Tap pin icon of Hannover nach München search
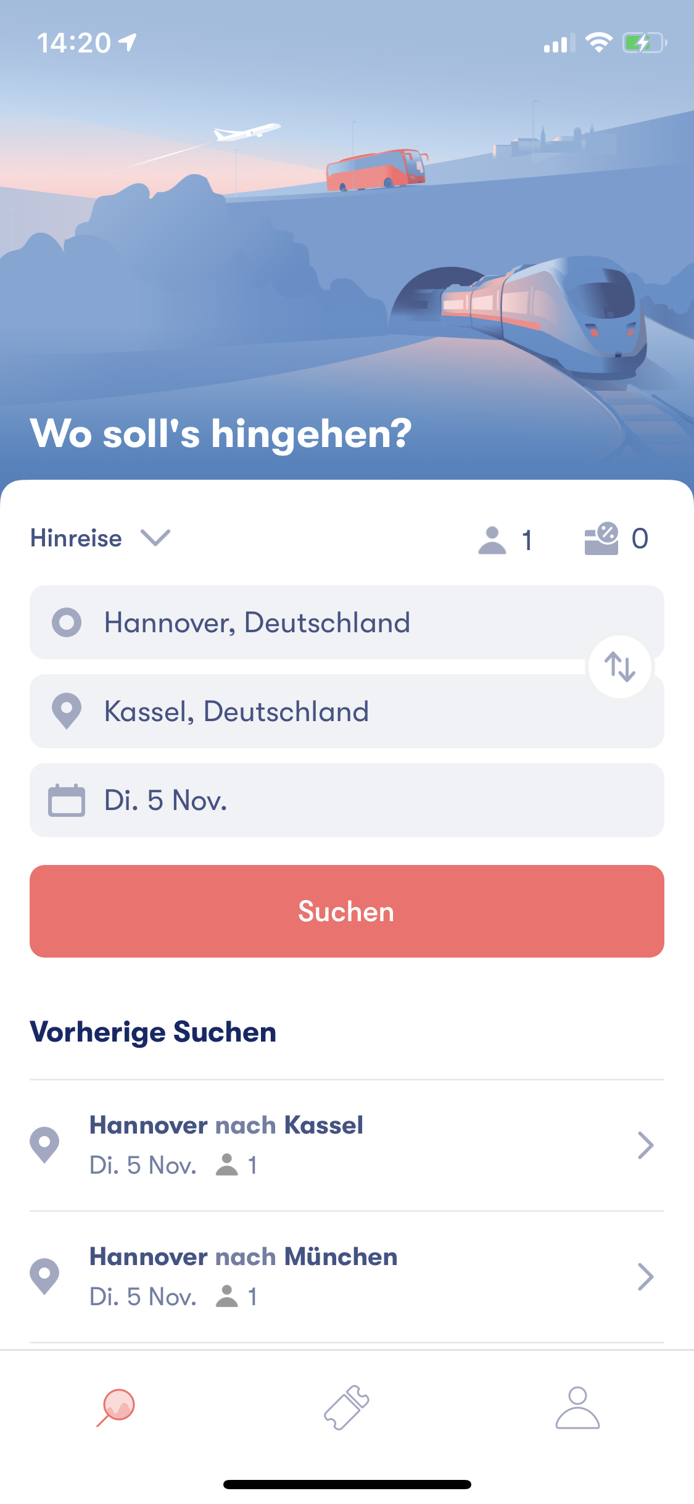This screenshot has height=1504, width=694. (44, 1276)
